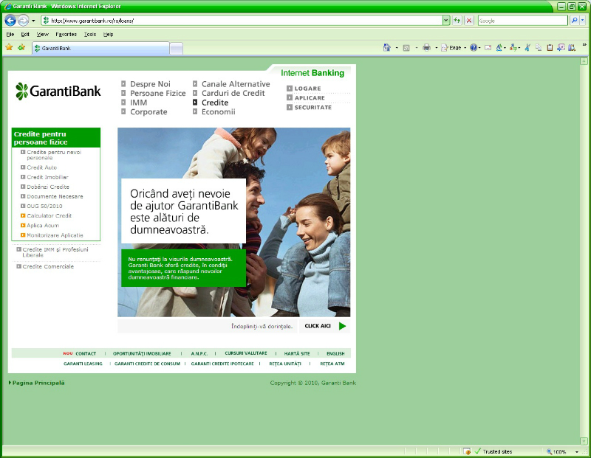
Task: Go back with the browser Back arrow
Action: [x=10, y=21]
